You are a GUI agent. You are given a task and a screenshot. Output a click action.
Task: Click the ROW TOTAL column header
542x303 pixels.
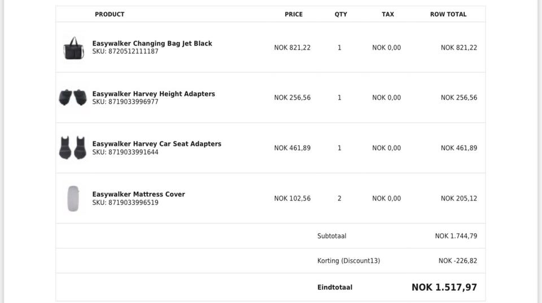tap(448, 15)
